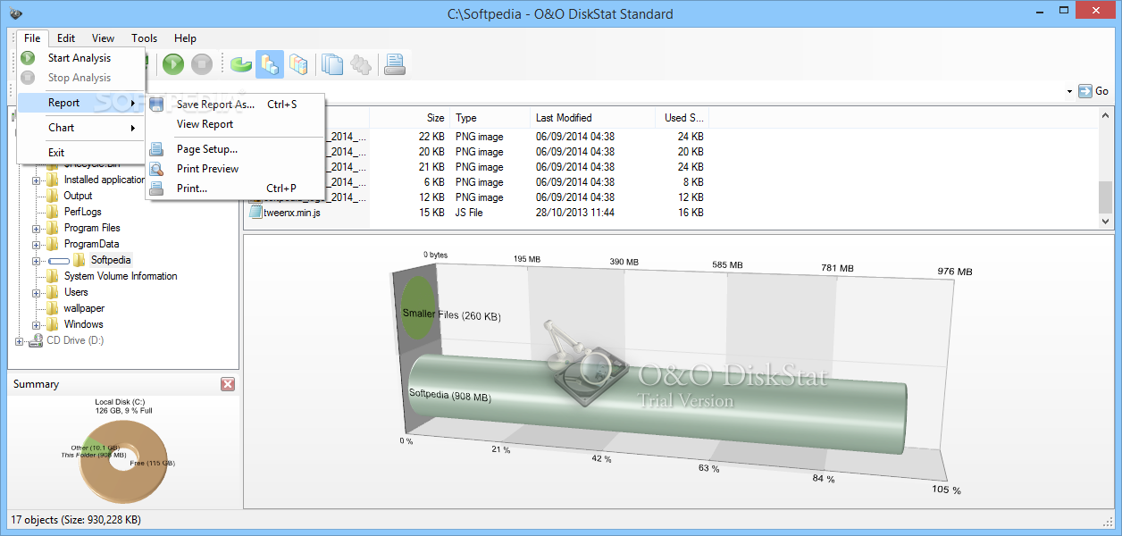Image resolution: width=1122 pixels, height=536 pixels.
Task: Expand the Program Files tree node
Action: (37, 228)
